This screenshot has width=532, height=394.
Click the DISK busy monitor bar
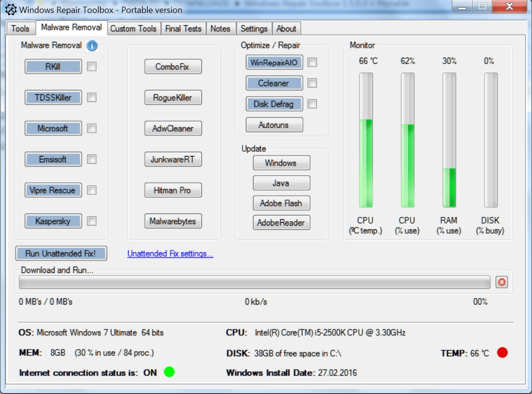[490, 140]
